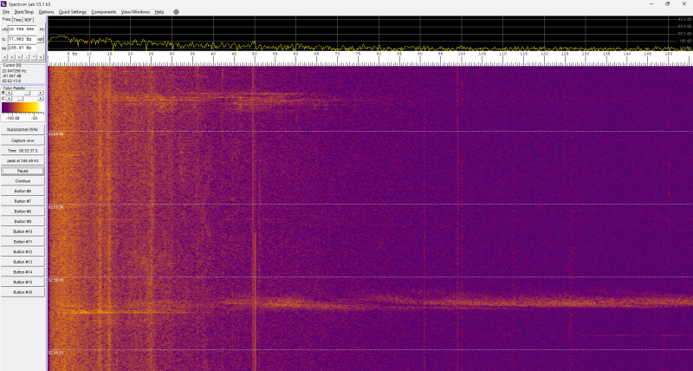Click Button #12
Screen dimensions: 693x371
click(x=23, y=251)
